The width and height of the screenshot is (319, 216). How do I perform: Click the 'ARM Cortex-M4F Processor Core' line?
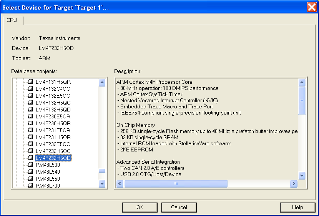pyautogui.click(x=155, y=82)
